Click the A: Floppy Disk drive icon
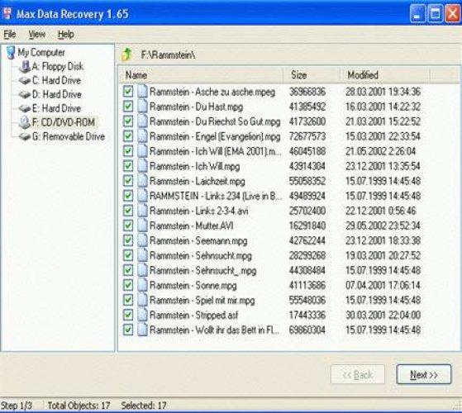462x413 pixels. coord(25,67)
